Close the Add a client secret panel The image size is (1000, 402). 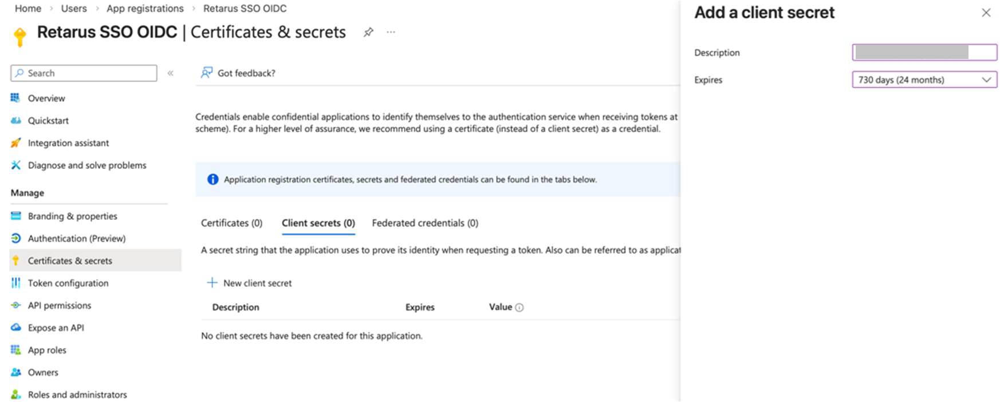[x=986, y=13]
